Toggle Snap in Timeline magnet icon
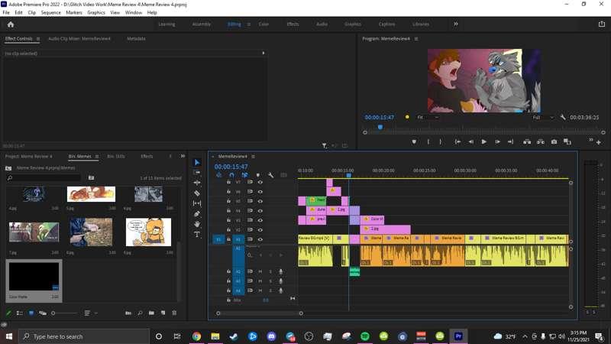Screen dimensions: 611x344 (232, 175)
